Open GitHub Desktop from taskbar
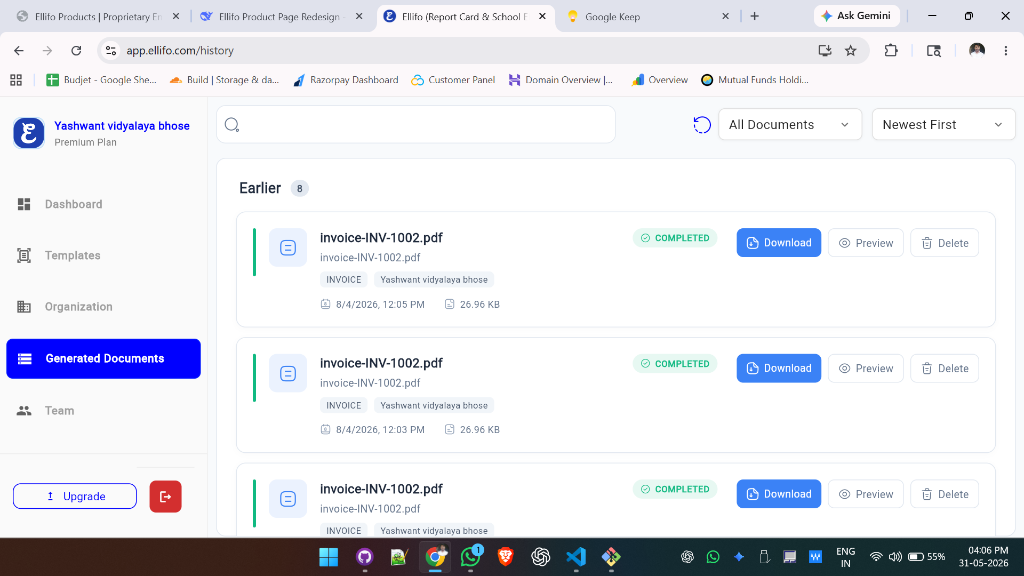The height and width of the screenshot is (576, 1024). pyautogui.click(x=365, y=557)
